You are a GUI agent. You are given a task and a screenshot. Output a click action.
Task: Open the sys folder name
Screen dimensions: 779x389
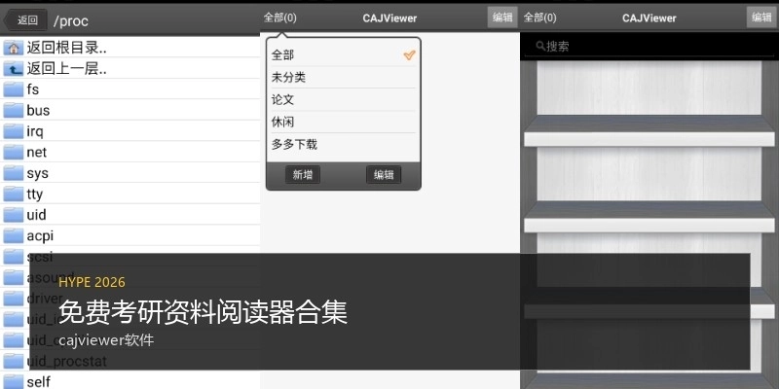[x=38, y=174]
